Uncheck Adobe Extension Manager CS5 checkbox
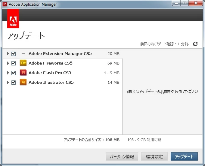205x166 pixels. click(14, 54)
